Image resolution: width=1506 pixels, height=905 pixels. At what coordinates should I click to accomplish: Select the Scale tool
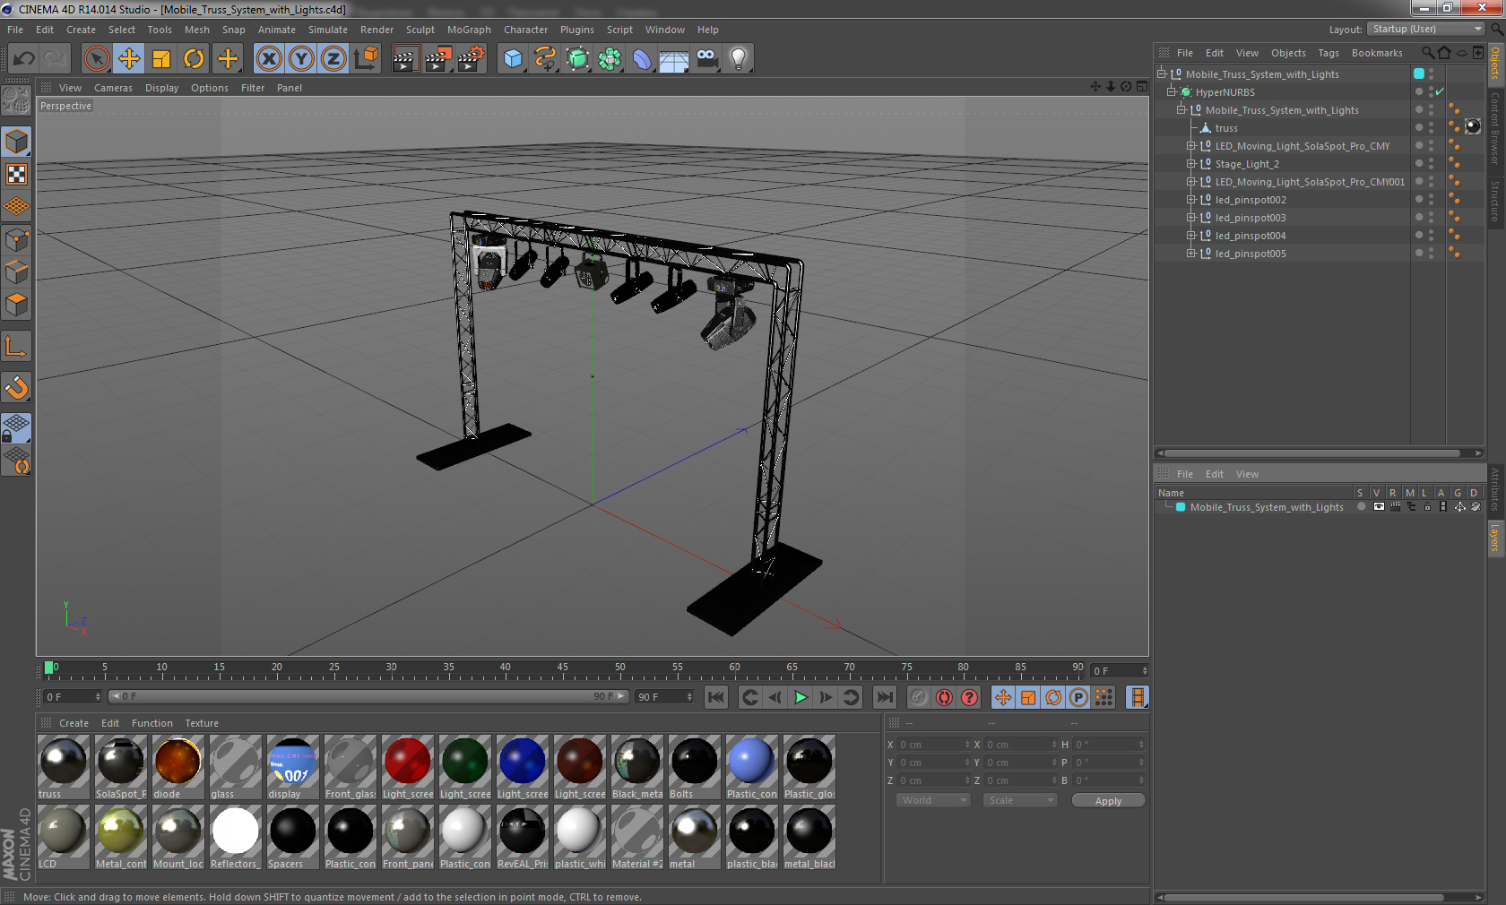pyautogui.click(x=161, y=59)
